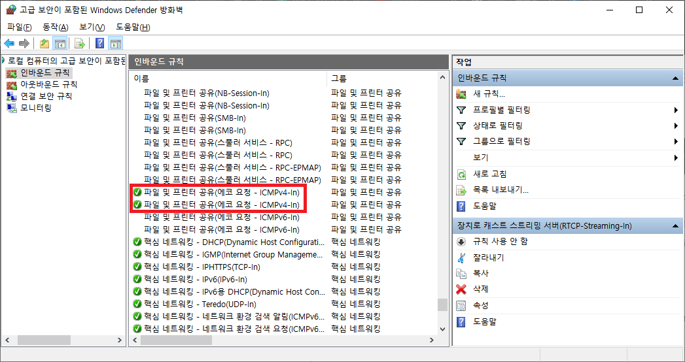The width and height of the screenshot is (685, 362).
Task: Click the Up one level folder icon
Action: click(x=44, y=43)
